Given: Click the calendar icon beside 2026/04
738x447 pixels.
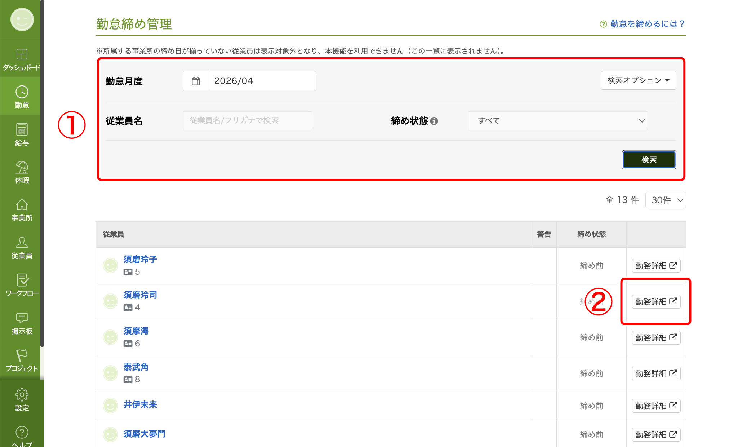Looking at the screenshot, I should 196,81.
